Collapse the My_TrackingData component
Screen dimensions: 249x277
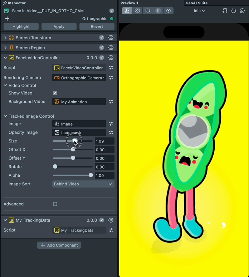(x=5, y=220)
